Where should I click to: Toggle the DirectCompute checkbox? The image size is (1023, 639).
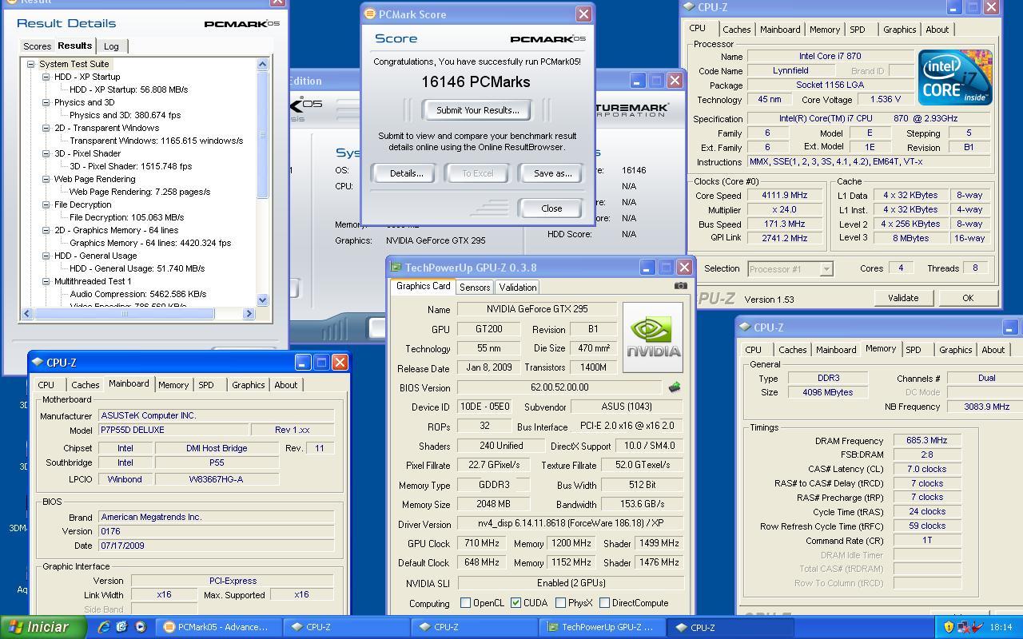coord(604,603)
